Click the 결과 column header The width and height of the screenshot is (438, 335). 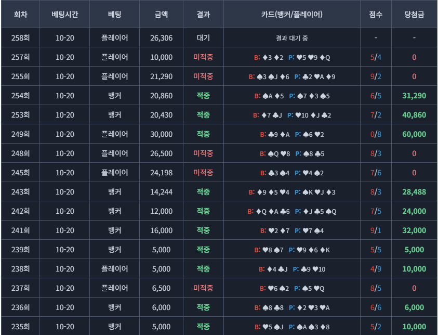click(203, 15)
